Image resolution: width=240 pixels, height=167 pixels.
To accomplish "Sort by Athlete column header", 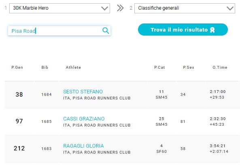I will coord(73,68).
